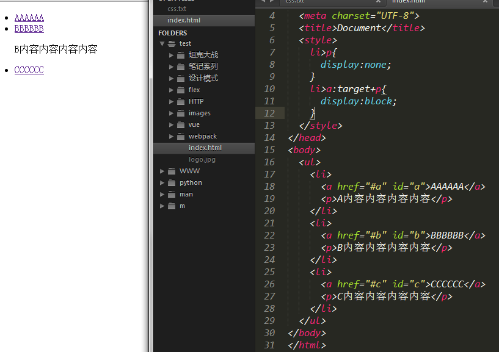Screen dimensions: 499x352
Task: Select the 坦克大战 folder name
Action: point(203,55)
